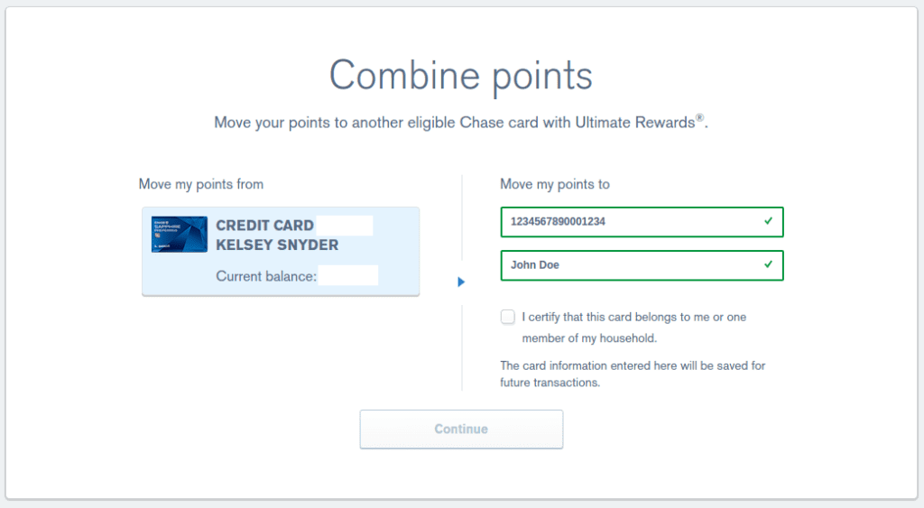Click the Chase Sapphire card image
The image size is (924, 508).
(x=180, y=235)
